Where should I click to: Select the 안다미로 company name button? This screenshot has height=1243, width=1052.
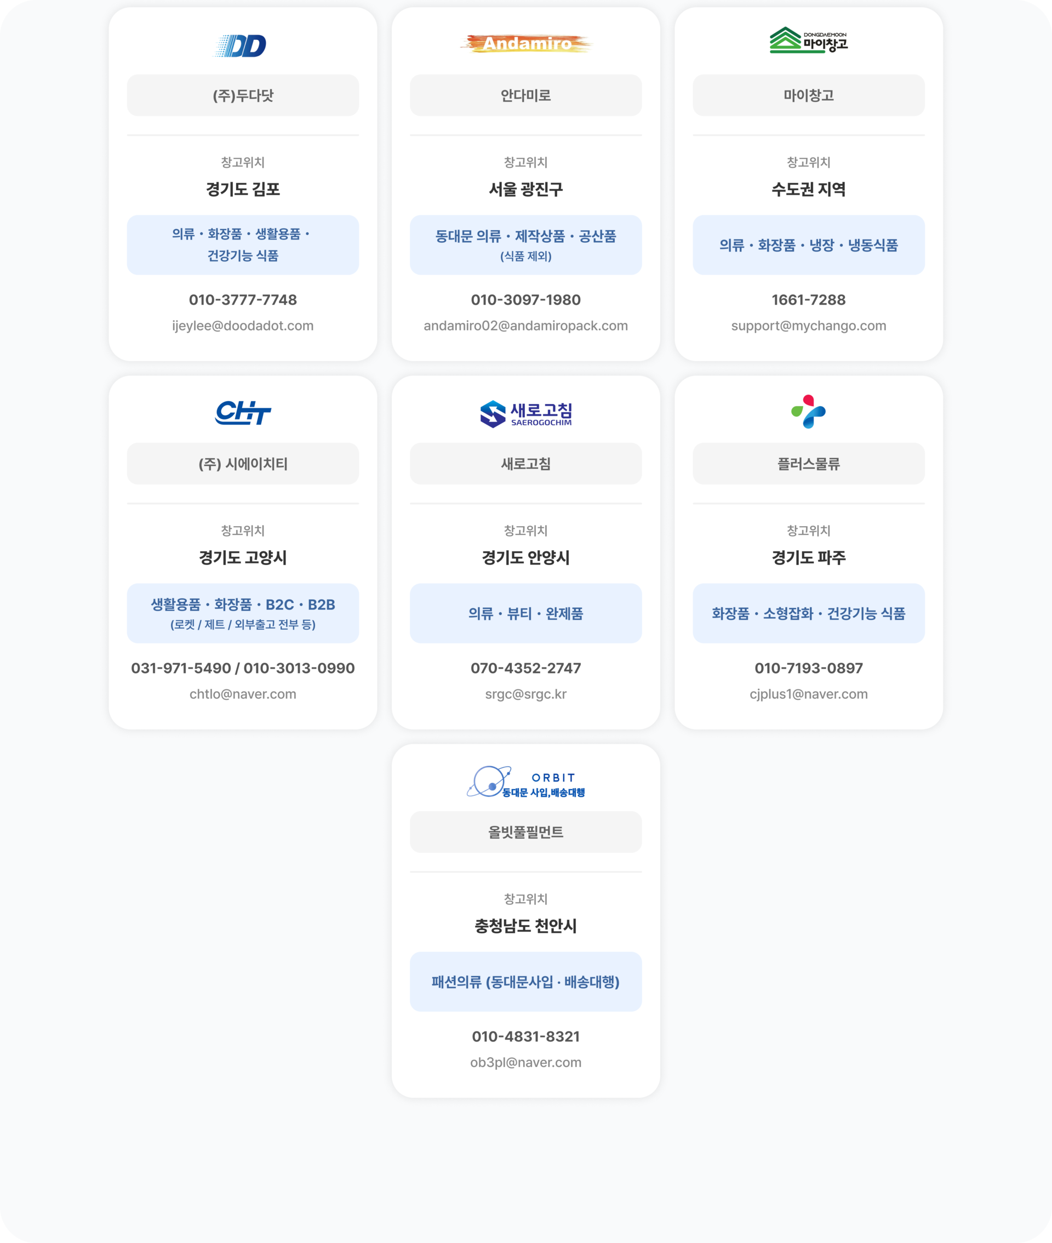click(526, 95)
